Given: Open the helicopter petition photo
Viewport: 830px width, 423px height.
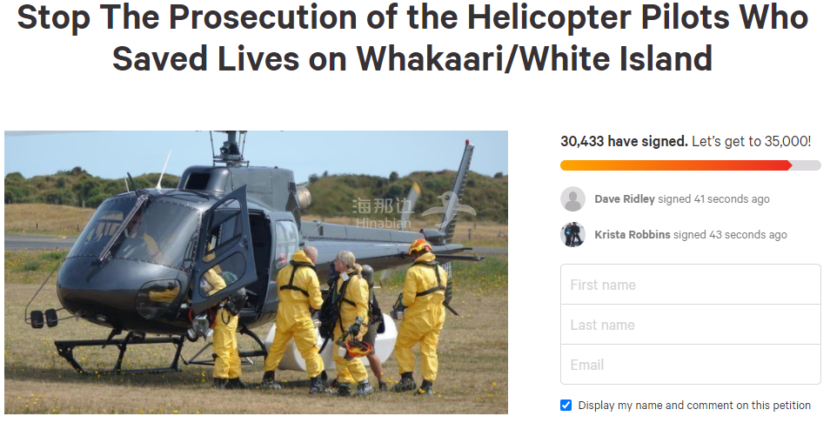Looking at the screenshot, I should (x=256, y=272).
